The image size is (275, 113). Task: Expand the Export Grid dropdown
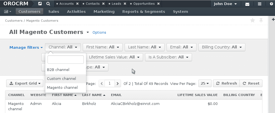pyautogui.click(x=25, y=83)
